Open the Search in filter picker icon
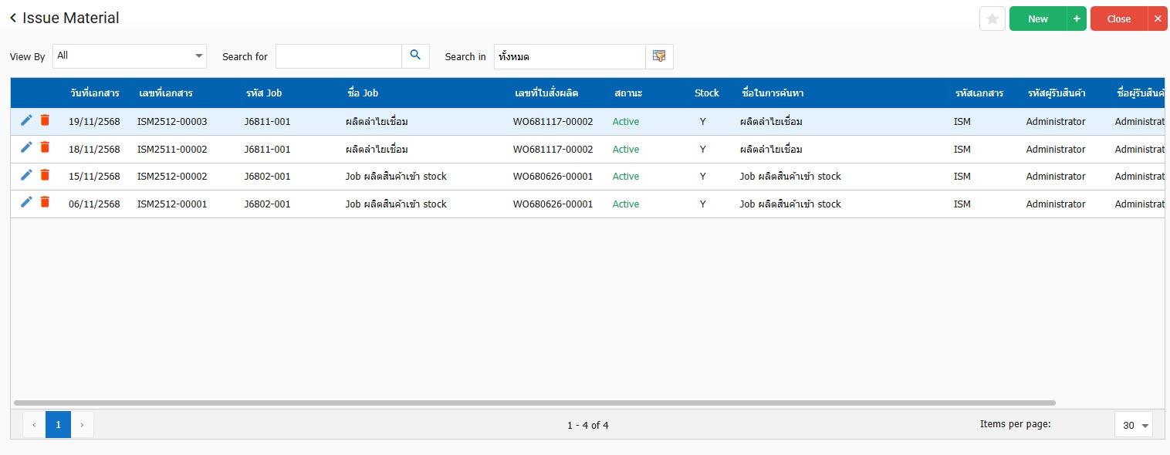 click(659, 56)
